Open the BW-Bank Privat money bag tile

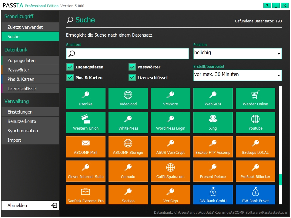point(256,195)
